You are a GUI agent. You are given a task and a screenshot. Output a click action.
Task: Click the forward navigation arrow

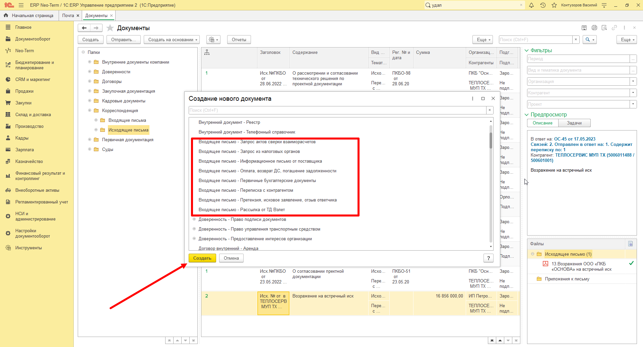pos(96,28)
